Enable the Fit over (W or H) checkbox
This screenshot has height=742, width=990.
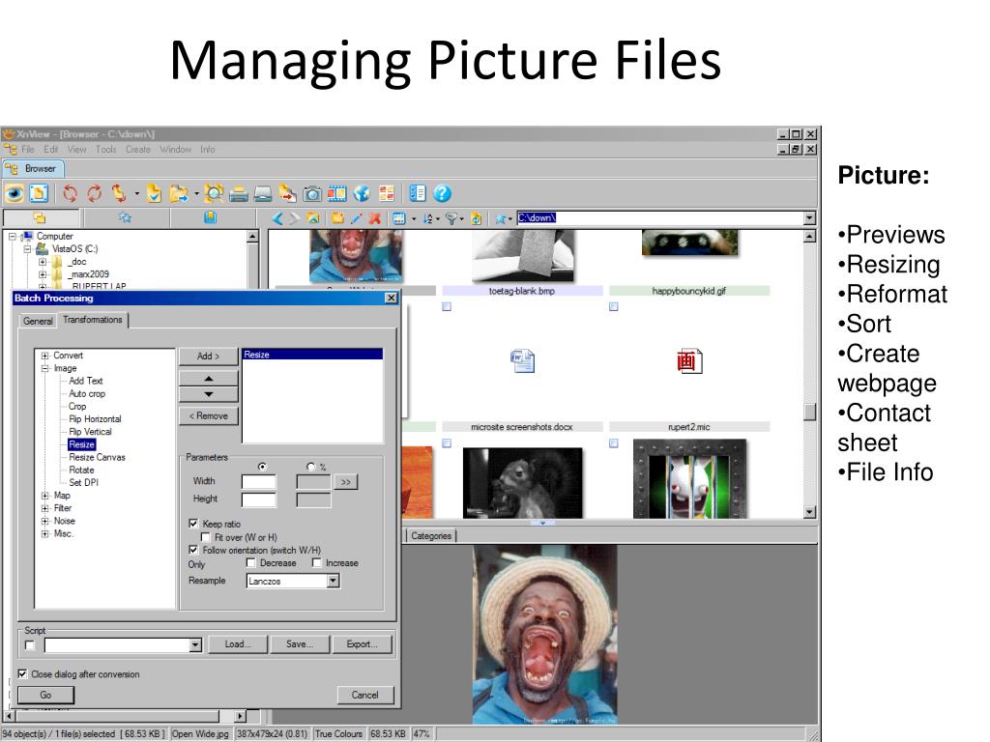coord(205,537)
